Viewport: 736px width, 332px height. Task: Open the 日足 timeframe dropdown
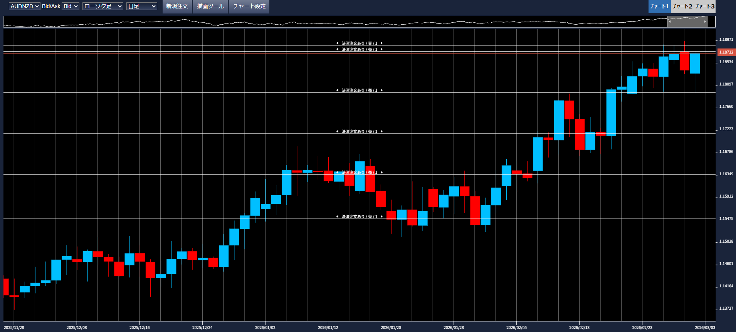coord(141,6)
